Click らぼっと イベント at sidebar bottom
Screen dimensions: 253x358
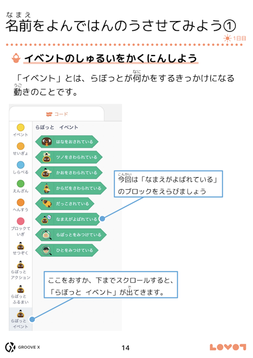(x=21, y=319)
